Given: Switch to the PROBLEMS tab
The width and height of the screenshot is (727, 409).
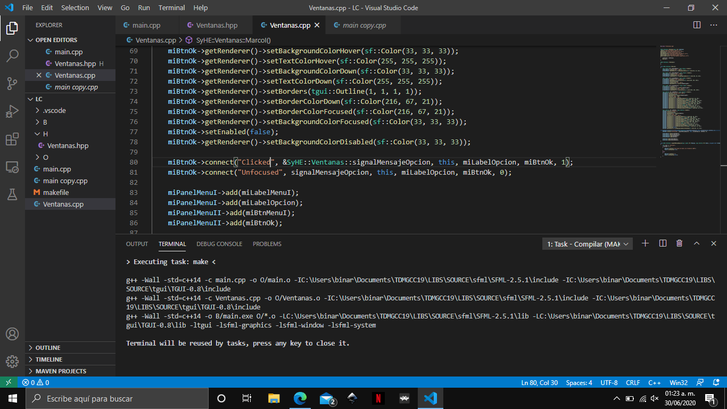Looking at the screenshot, I should 266,244.
